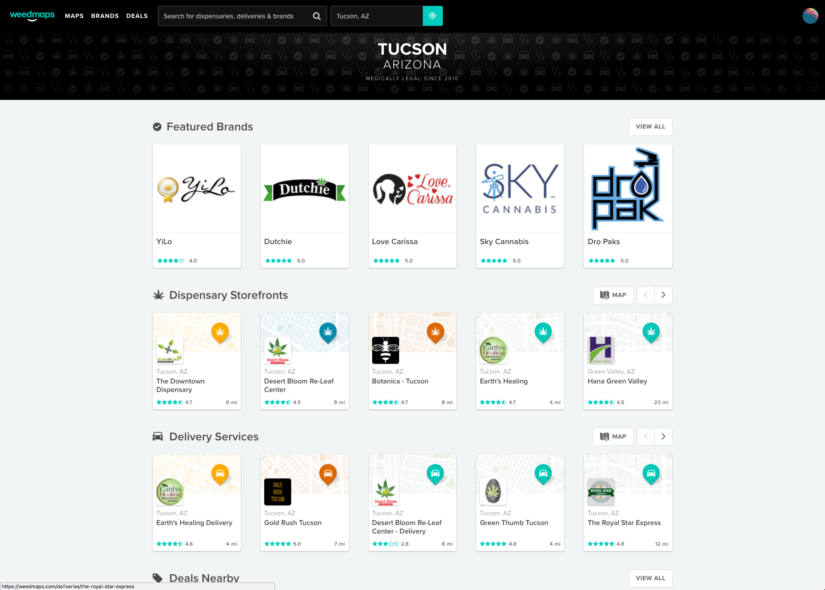Open the MAPS menu item
825x590 pixels.
click(74, 16)
